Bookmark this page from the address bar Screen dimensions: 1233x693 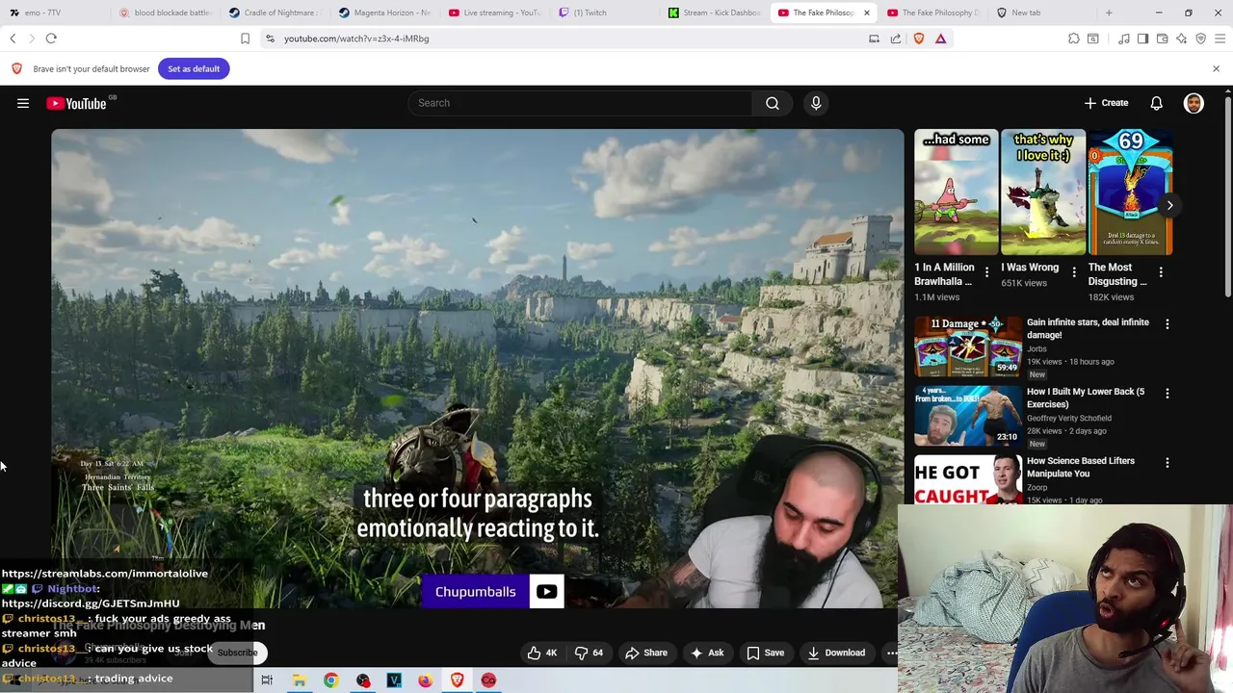245,38
